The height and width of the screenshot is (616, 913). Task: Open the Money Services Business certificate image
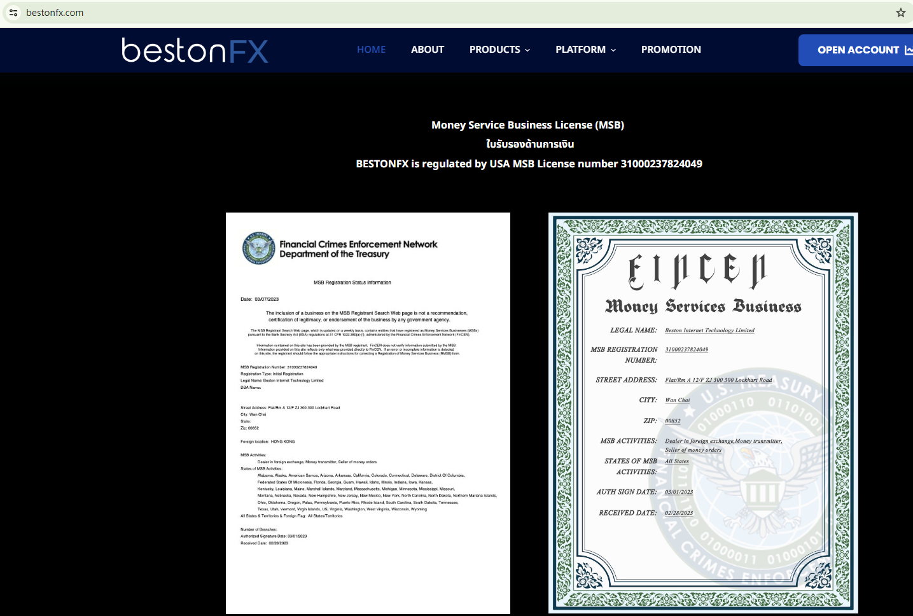(703, 413)
